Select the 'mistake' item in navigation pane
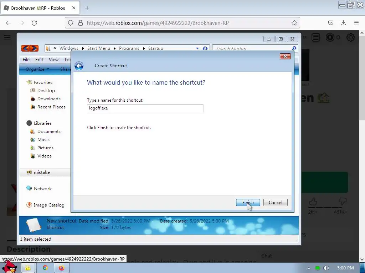Image resolution: width=365 pixels, height=273 pixels. point(42,172)
